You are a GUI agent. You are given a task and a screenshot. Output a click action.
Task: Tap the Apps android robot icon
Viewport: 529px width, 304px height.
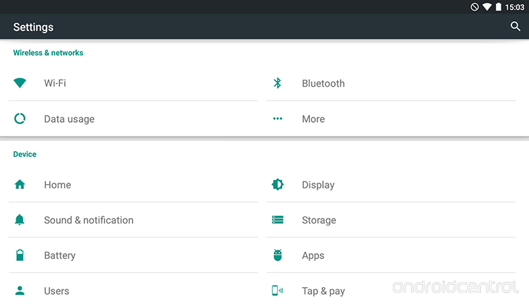click(277, 255)
